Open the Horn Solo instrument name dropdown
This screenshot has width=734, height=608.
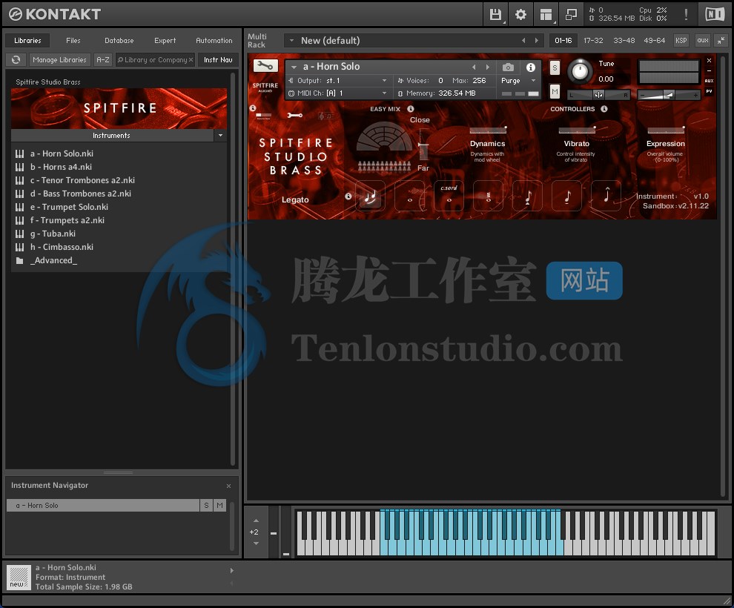pyautogui.click(x=294, y=67)
